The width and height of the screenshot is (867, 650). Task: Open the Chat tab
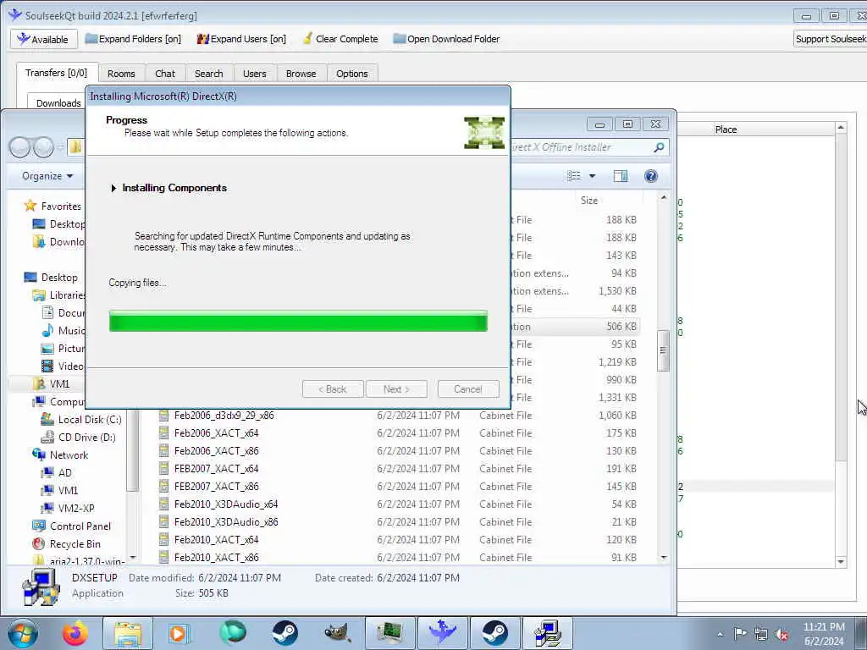pos(165,74)
